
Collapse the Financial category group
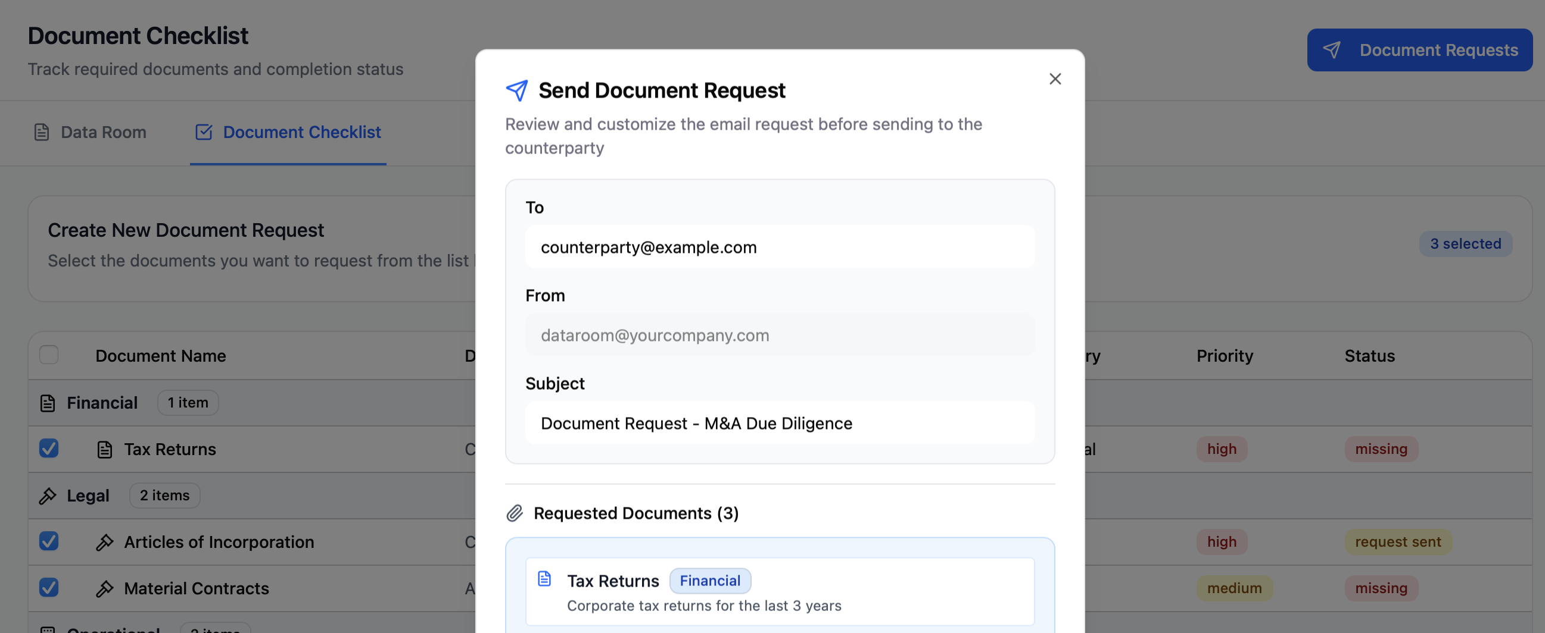point(102,403)
